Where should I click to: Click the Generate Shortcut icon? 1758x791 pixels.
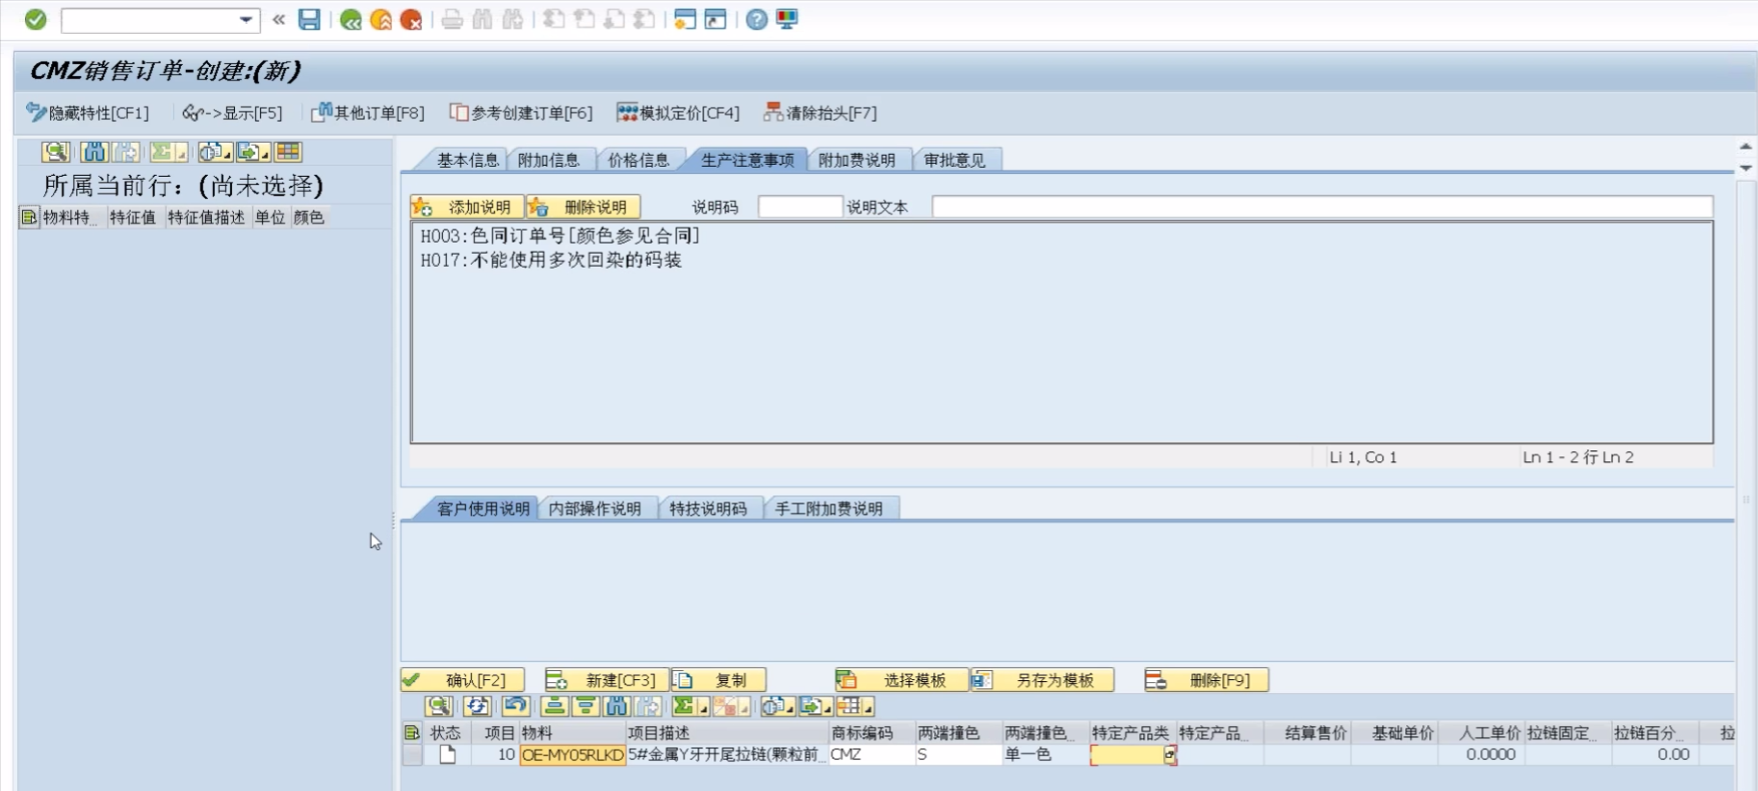[x=716, y=19]
